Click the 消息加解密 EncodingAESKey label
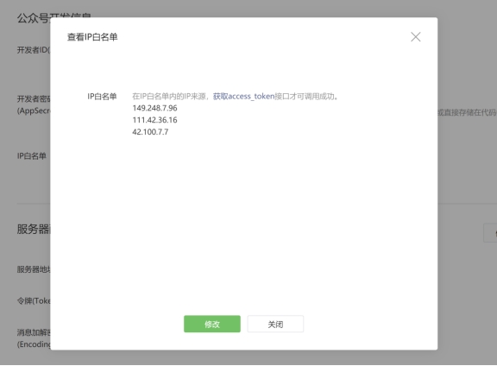 34,338
